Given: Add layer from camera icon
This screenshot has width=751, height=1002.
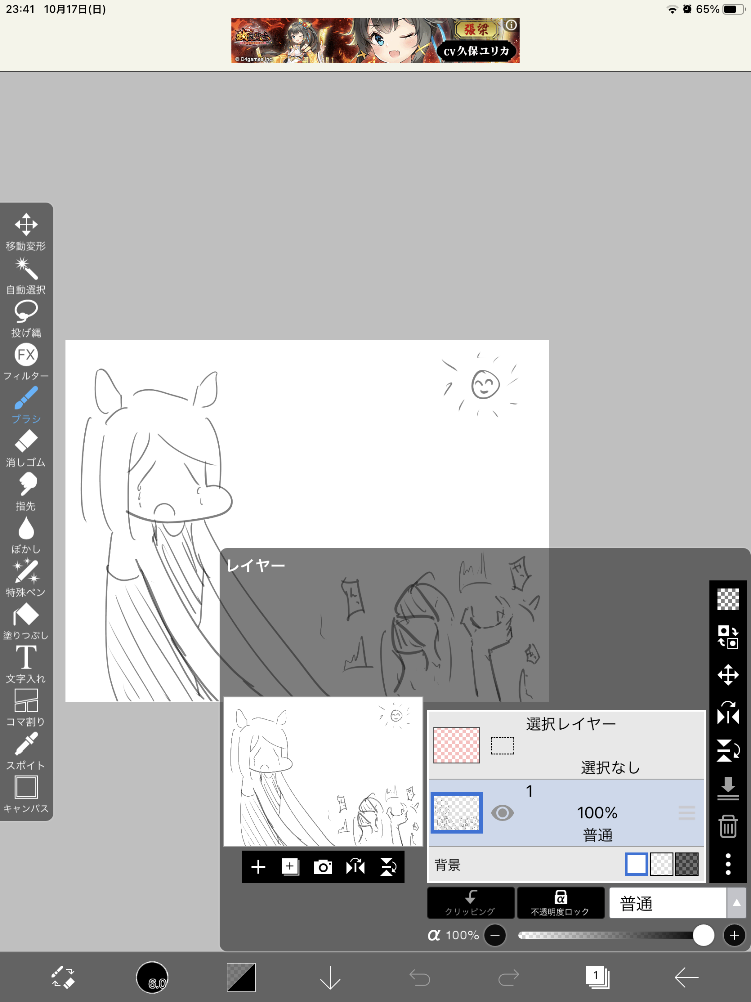Looking at the screenshot, I should 323,867.
